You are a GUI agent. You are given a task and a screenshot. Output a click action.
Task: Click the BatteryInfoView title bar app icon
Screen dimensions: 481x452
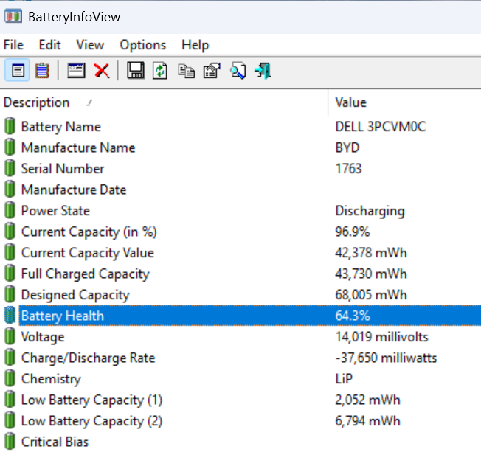[x=13, y=16]
